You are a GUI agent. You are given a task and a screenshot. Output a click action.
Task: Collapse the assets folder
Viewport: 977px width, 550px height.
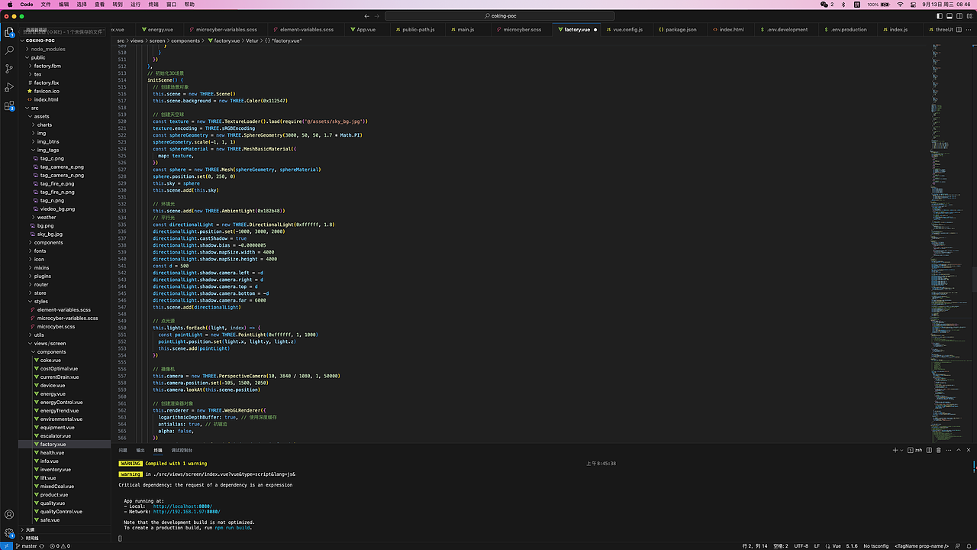41,117
